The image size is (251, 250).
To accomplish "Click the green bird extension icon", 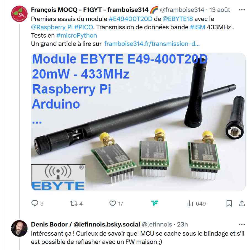I will pos(155,203).
